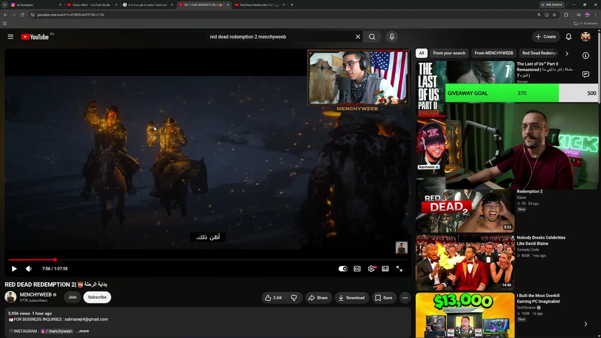Expand the miniplayer arrow at bottom right
Viewport: 601px width, 338px height.
tap(586, 324)
